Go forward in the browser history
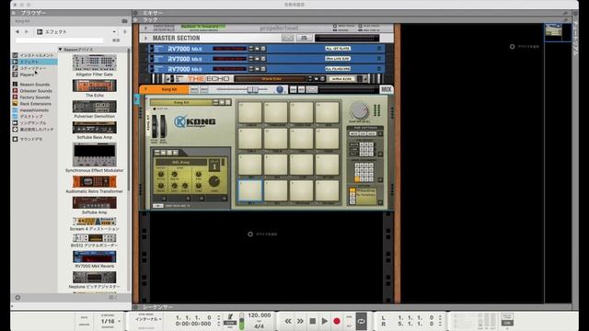Viewport: 589px width, 331px height. 27,32
